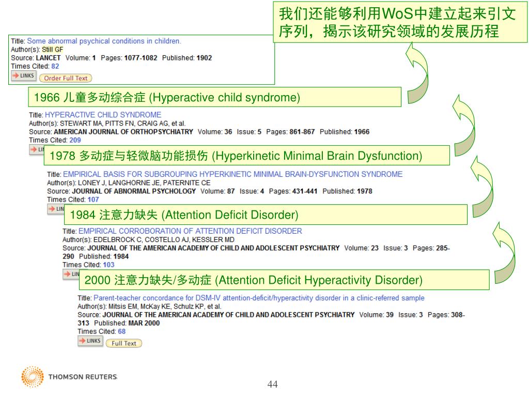Open the Times Cited 68 link
529x397 pixels.
click(122, 331)
